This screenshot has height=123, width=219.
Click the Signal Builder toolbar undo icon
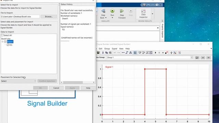click(115, 53)
